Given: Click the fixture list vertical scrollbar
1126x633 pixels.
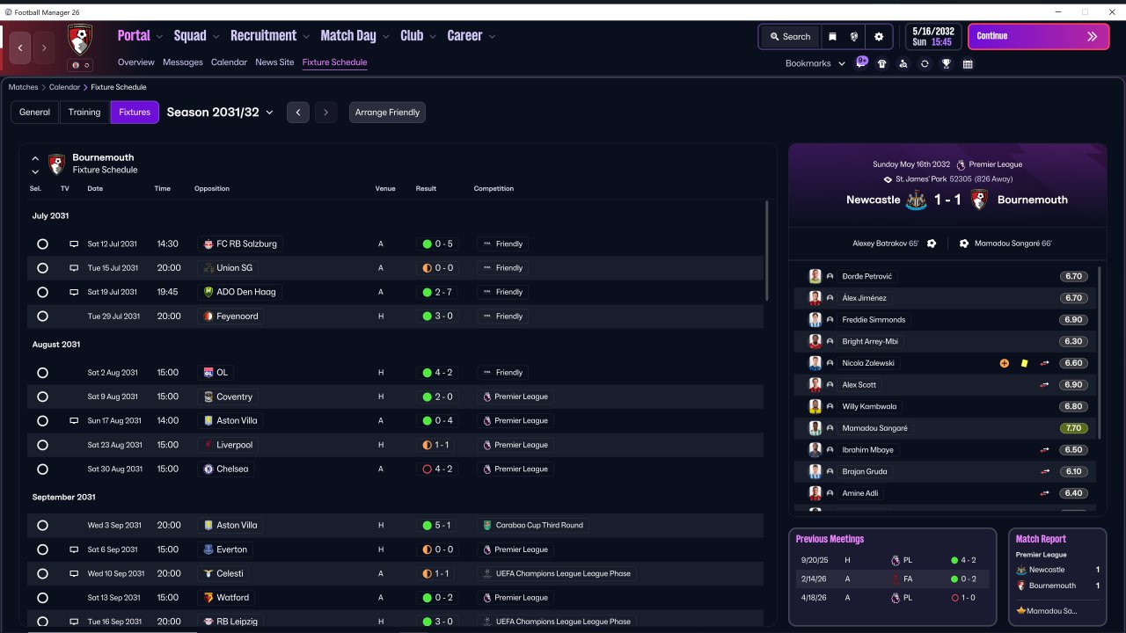Looking at the screenshot, I should (767, 251).
